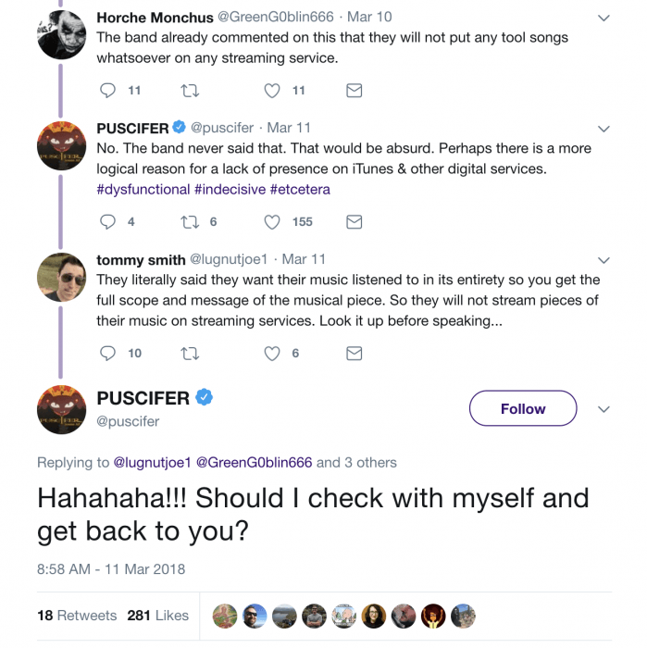Show the 18 Retweets list
Image resolution: width=647 pixels, height=648 pixels.
click(77, 616)
